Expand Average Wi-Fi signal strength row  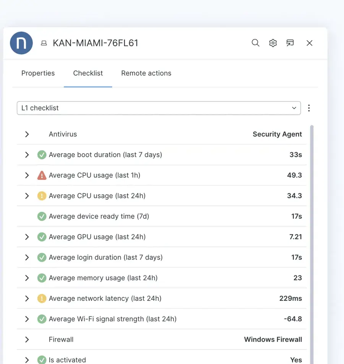27,319
